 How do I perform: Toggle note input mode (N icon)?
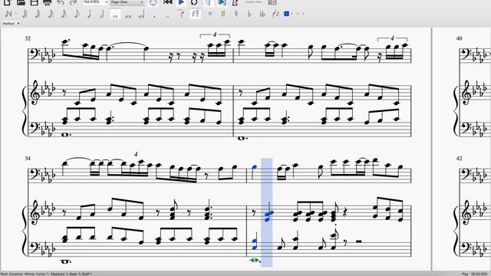(8, 14)
